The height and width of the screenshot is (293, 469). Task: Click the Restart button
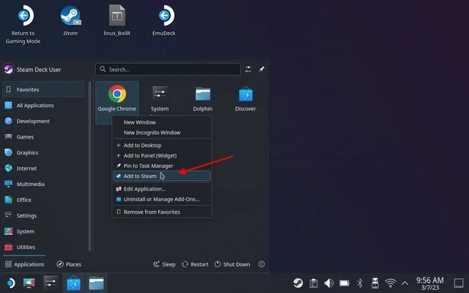point(195,264)
